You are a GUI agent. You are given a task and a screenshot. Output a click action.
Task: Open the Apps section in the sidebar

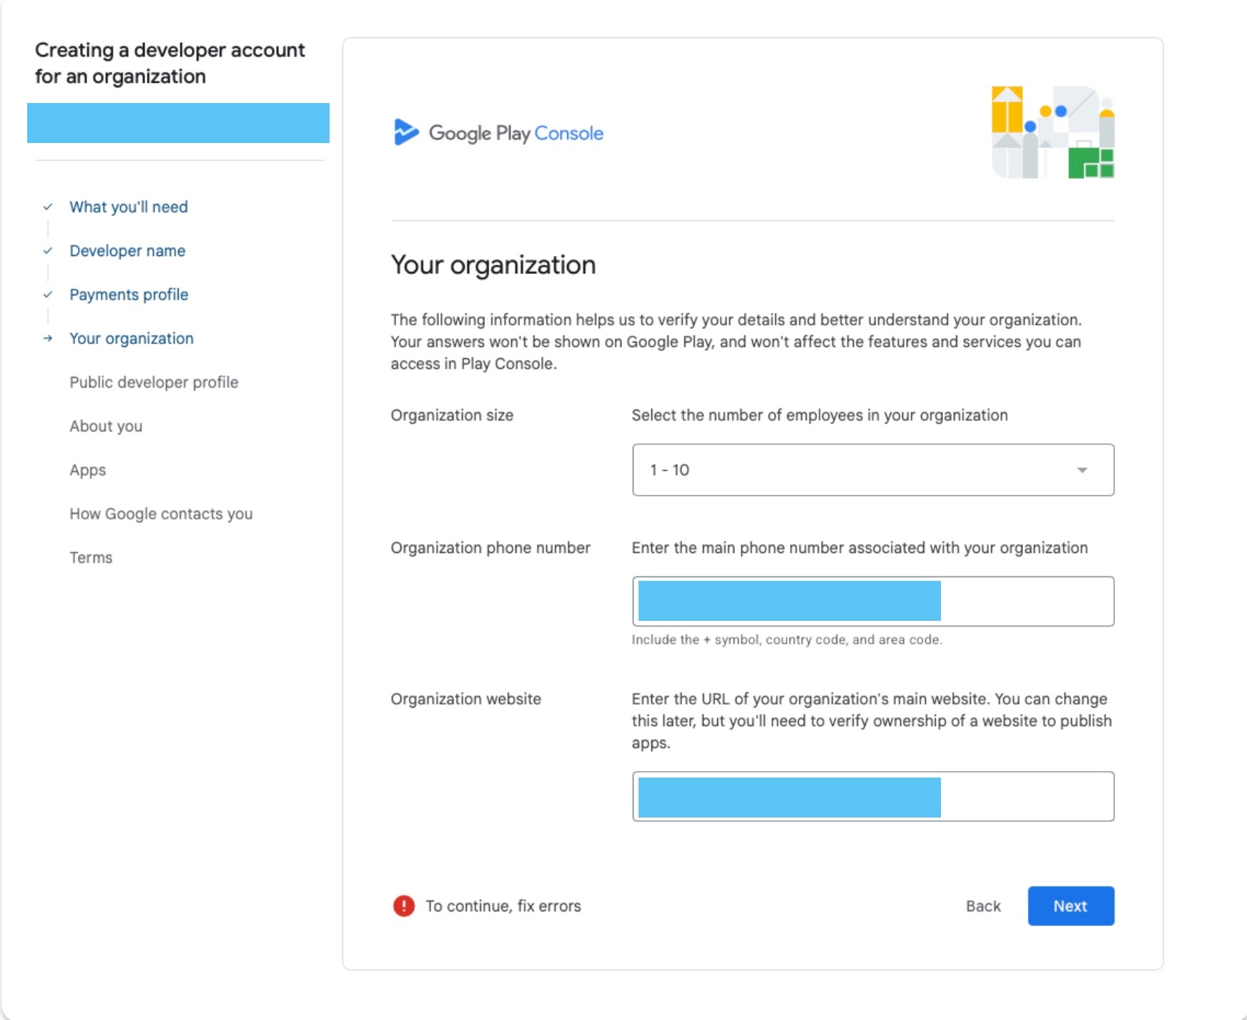[87, 470]
